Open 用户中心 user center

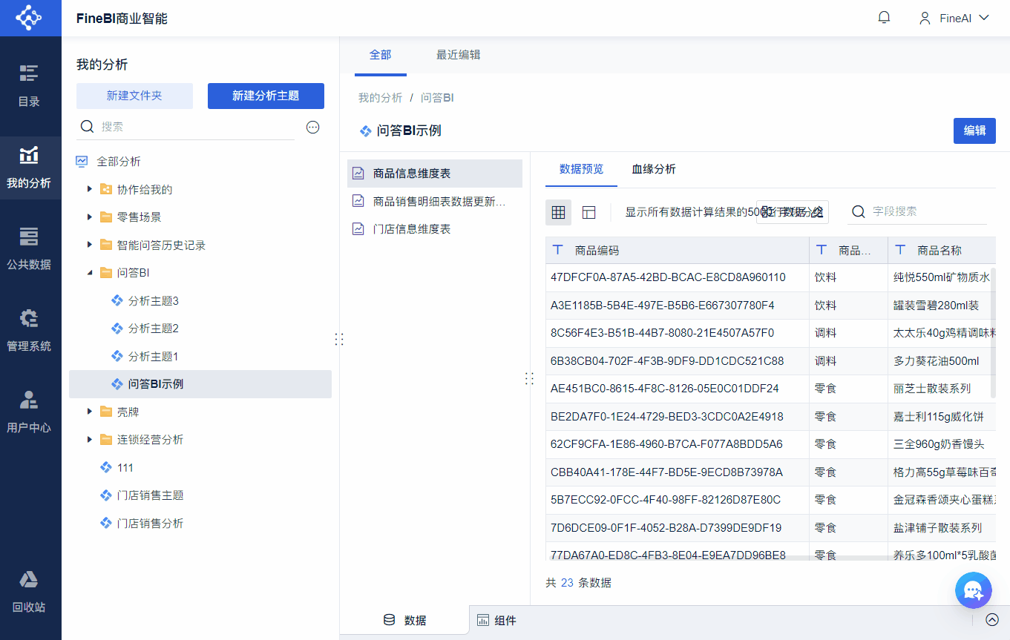pyautogui.click(x=29, y=412)
